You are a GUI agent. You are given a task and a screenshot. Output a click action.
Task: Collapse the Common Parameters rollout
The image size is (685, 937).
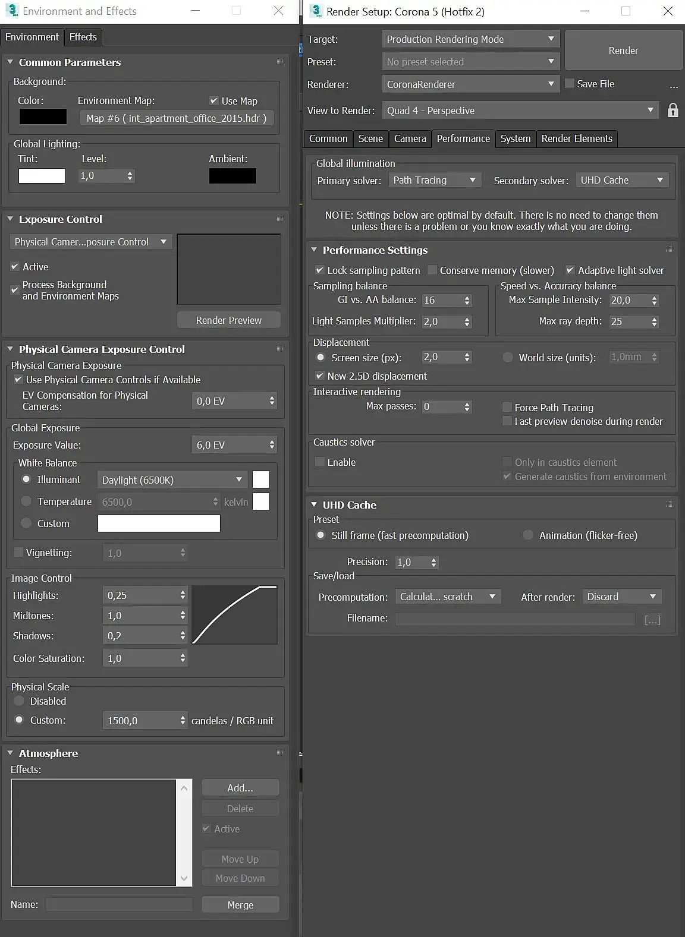(x=10, y=62)
